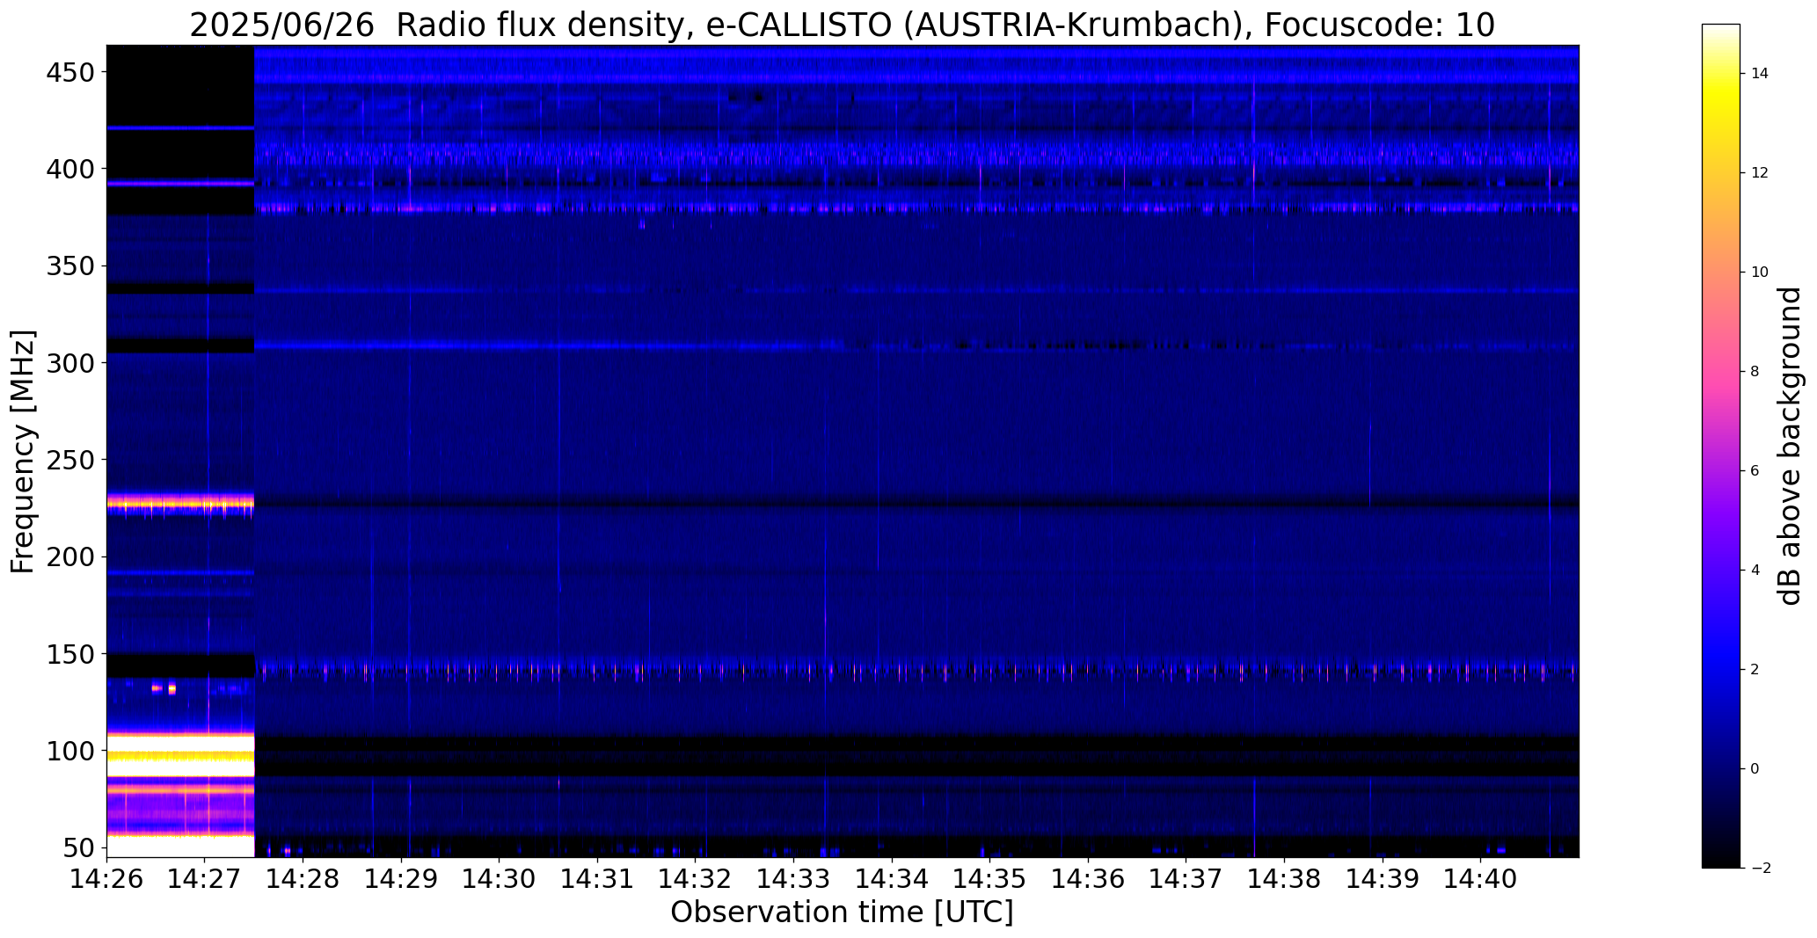Click the 14:33 time tick label
Screen dimensions: 1817x938
click(794, 878)
